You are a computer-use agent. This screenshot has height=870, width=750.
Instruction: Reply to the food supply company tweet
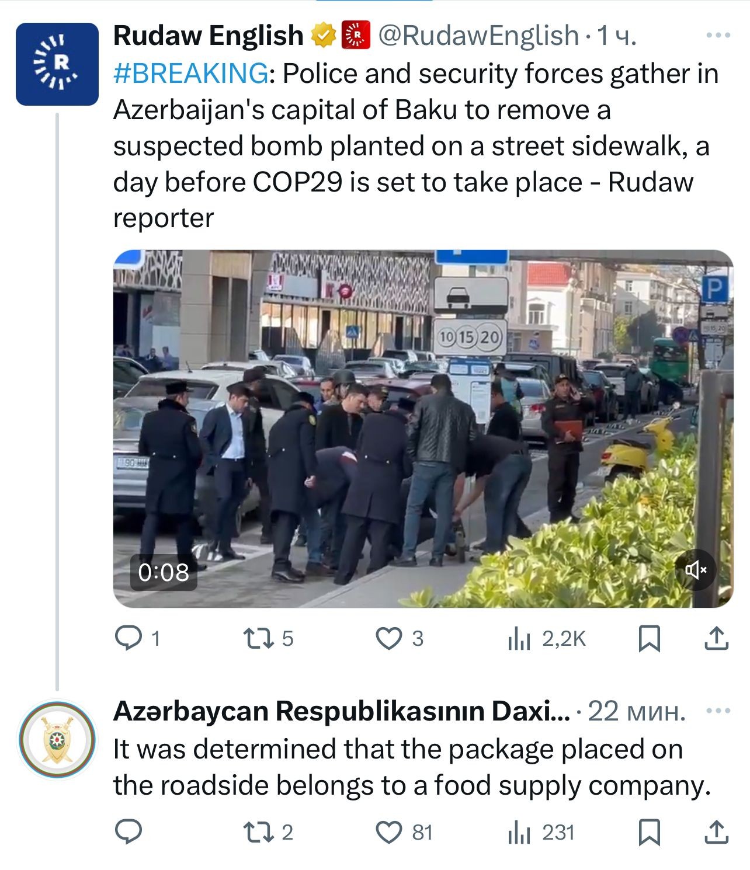[128, 832]
